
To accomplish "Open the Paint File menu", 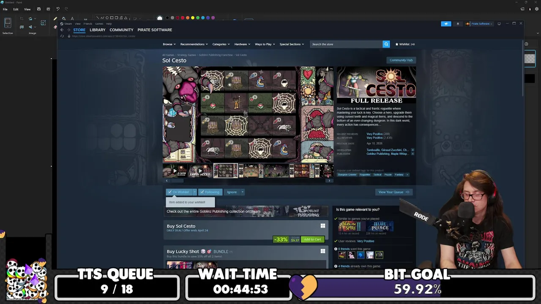I will pyautogui.click(x=5, y=9).
